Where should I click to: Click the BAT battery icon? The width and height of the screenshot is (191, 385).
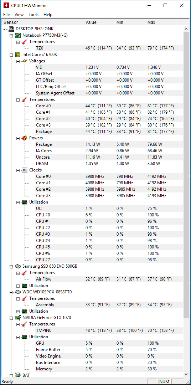18,375
